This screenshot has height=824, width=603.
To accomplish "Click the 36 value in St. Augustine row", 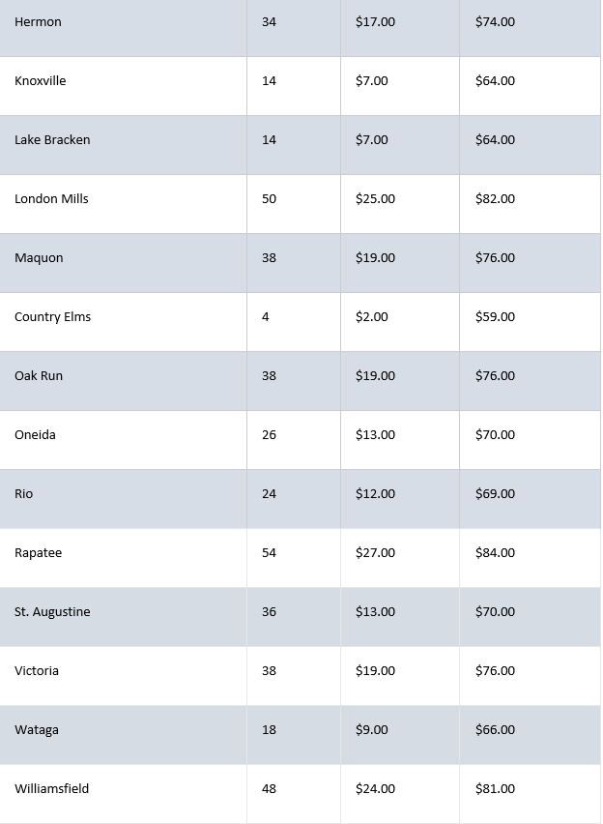I will tap(269, 611).
